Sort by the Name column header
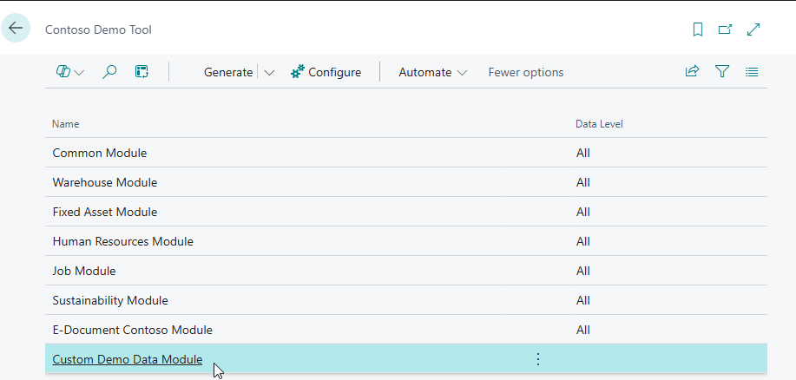 pyautogui.click(x=65, y=124)
